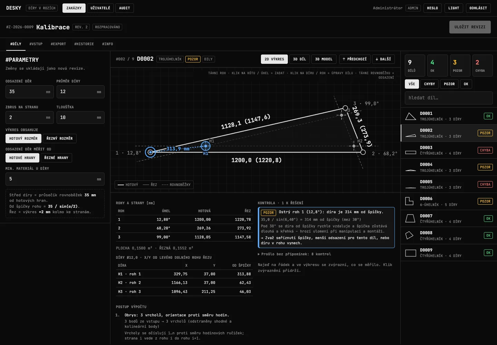497x345 pixels.
Task: Measure hole offset from Řezné hrany
Action: coord(56,158)
